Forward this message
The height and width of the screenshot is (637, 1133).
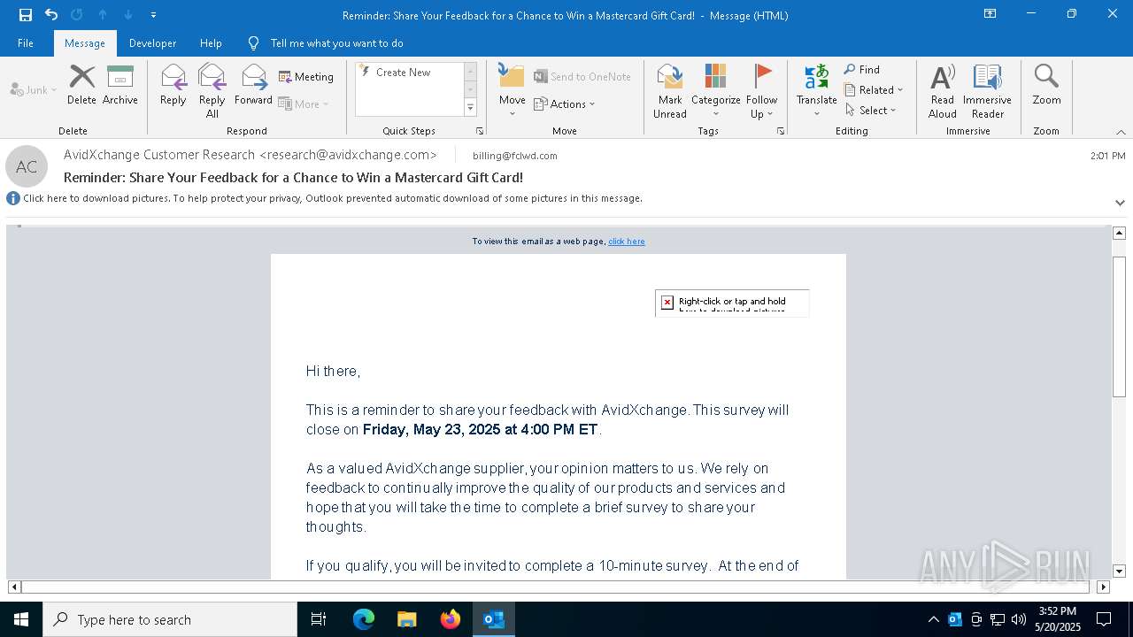pyautogui.click(x=253, y=85)
